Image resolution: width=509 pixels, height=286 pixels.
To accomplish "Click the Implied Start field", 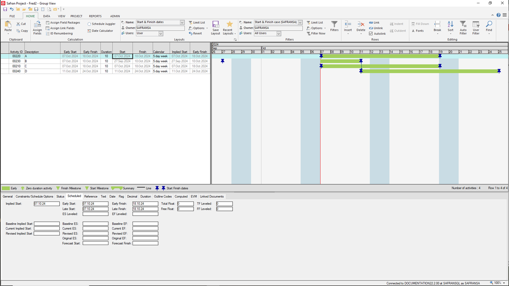I will pyautogui.click(x=47, y=203).
